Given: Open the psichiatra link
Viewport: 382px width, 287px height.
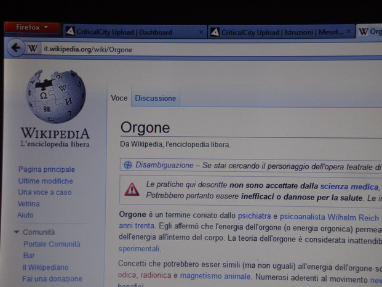Looking at the screenshot, I should [254, 216].
